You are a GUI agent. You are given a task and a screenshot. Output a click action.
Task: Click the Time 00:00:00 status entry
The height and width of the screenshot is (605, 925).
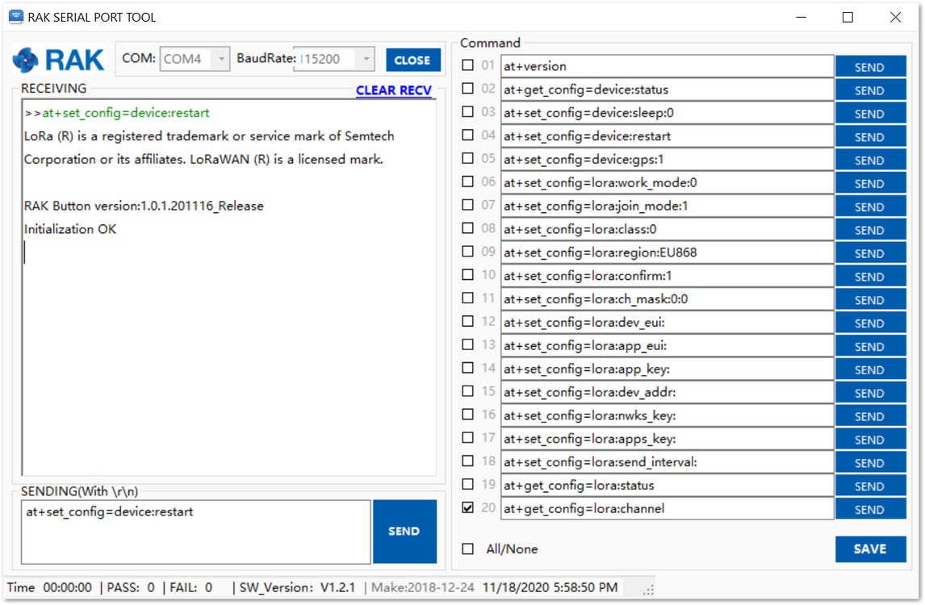49,588
